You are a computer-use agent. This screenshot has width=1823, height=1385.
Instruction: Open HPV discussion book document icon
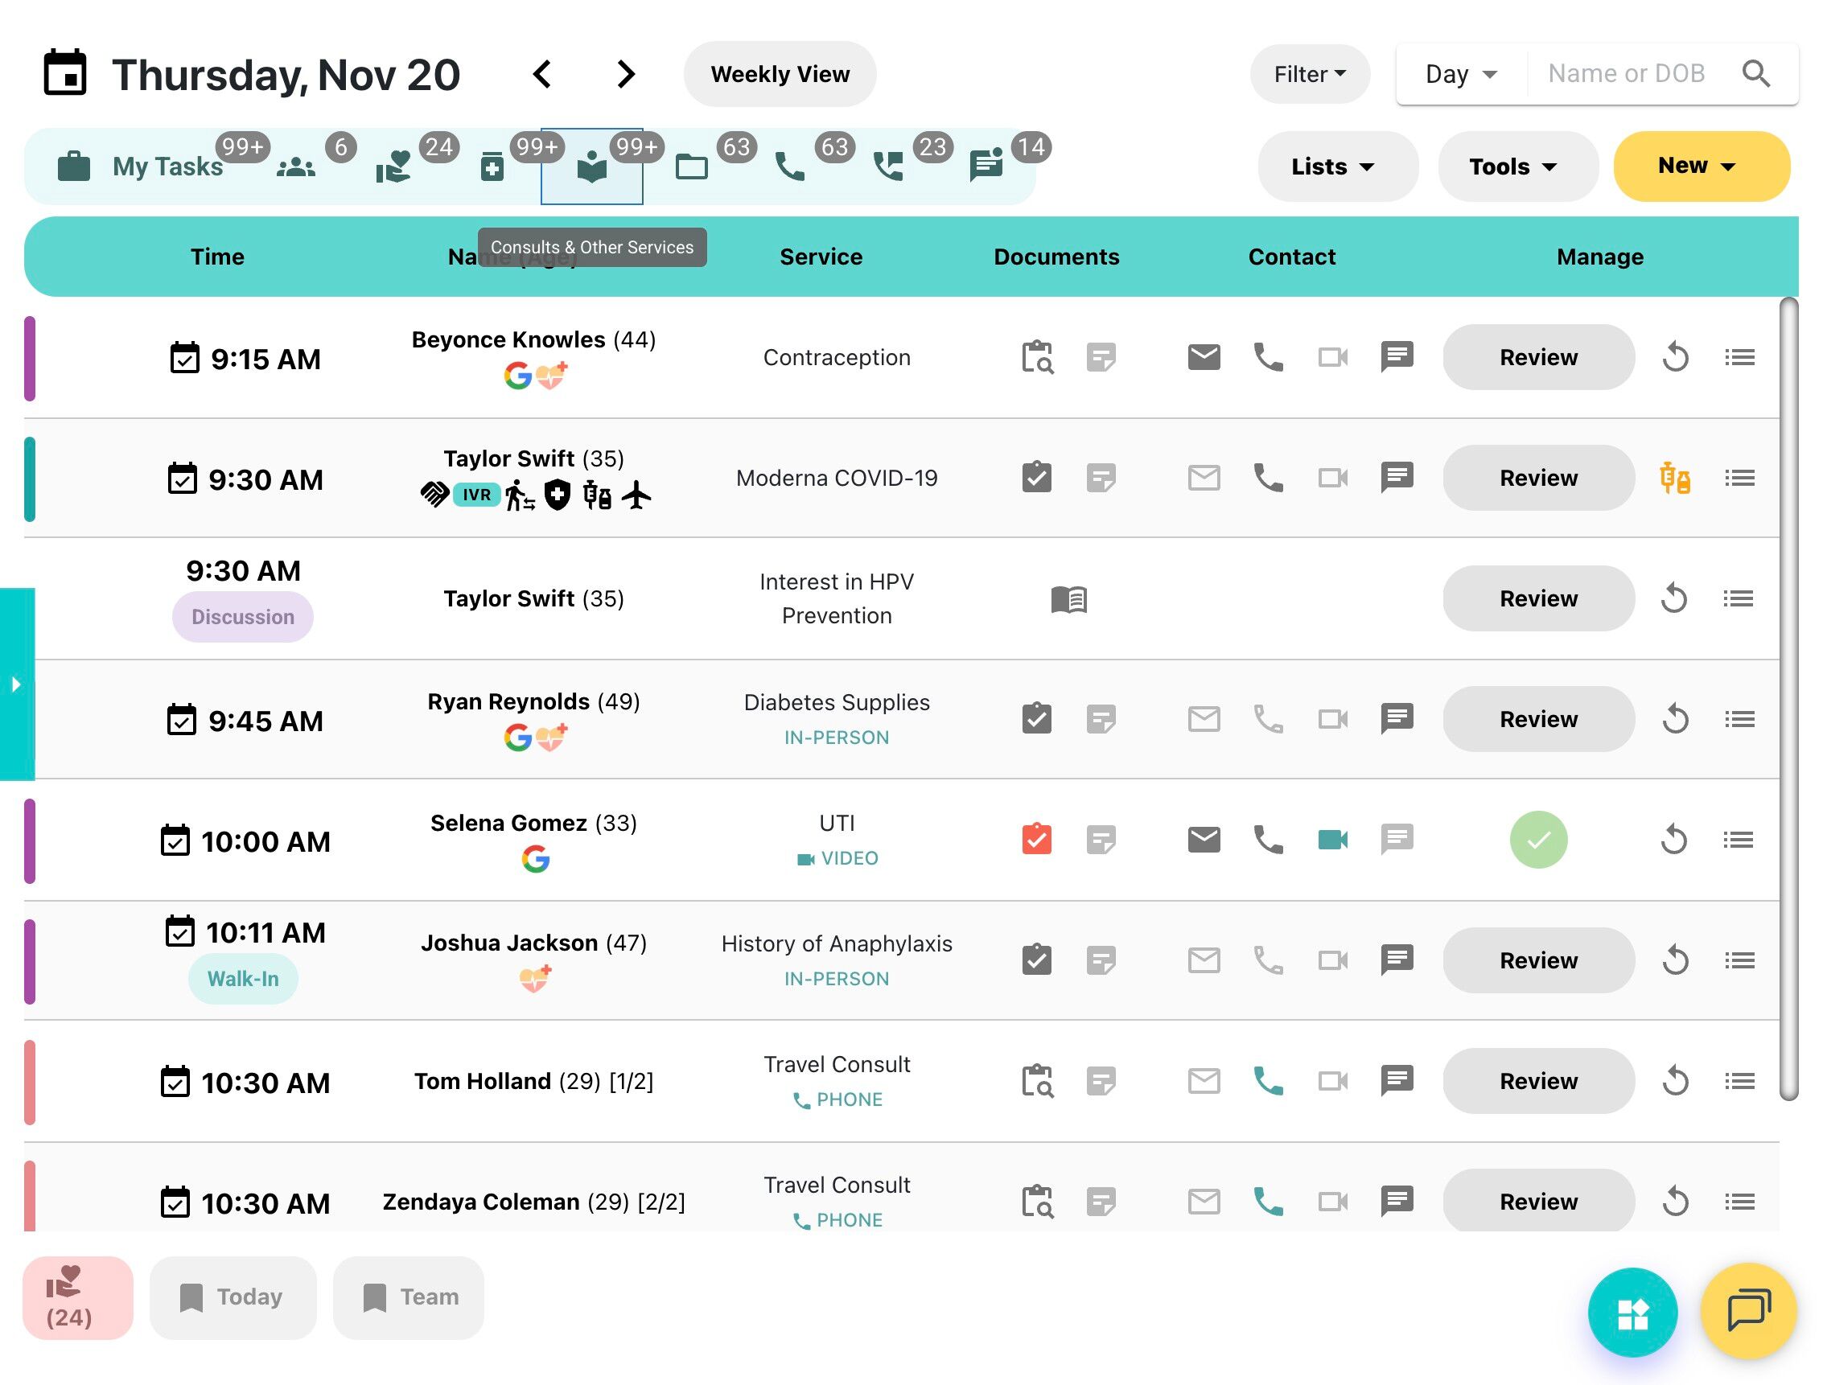pyautogui.click(x=1068, y=599)
